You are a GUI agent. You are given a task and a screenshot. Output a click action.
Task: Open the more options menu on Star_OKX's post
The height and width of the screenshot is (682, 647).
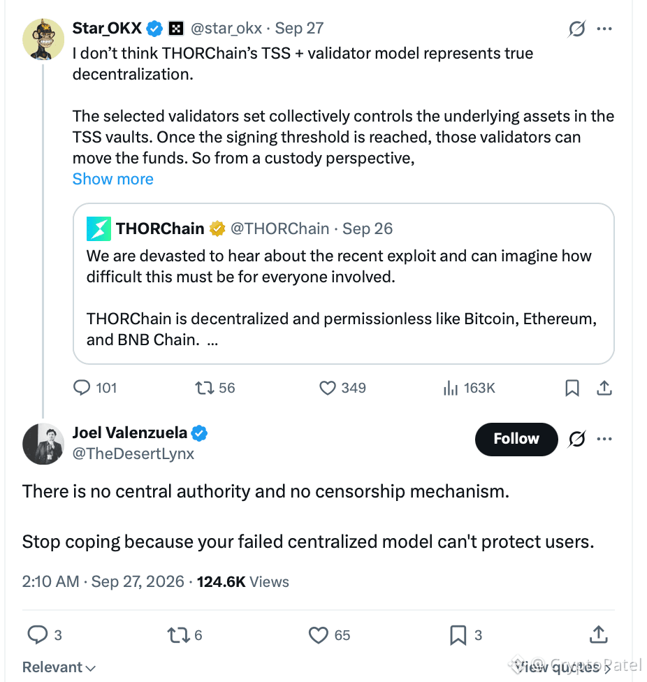click(604, 29)
